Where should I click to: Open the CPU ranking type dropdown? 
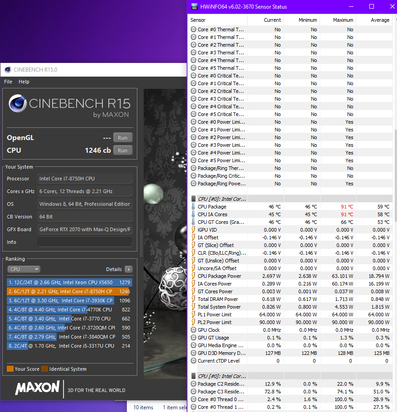[x=24, y=269]
